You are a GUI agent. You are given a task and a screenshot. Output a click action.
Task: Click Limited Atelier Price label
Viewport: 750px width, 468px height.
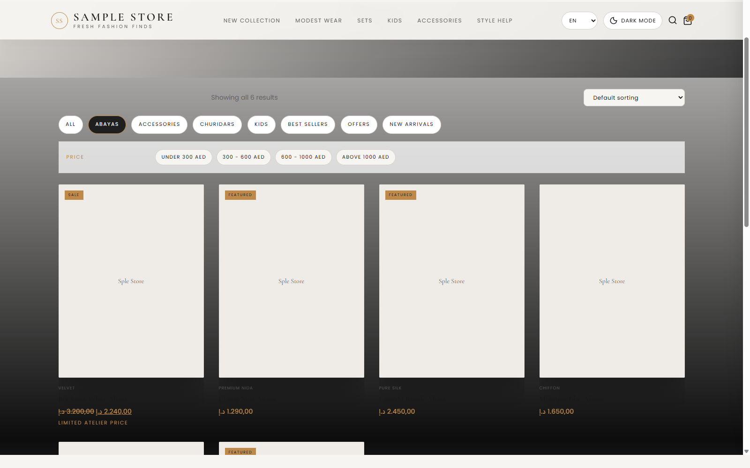point(93,423)
